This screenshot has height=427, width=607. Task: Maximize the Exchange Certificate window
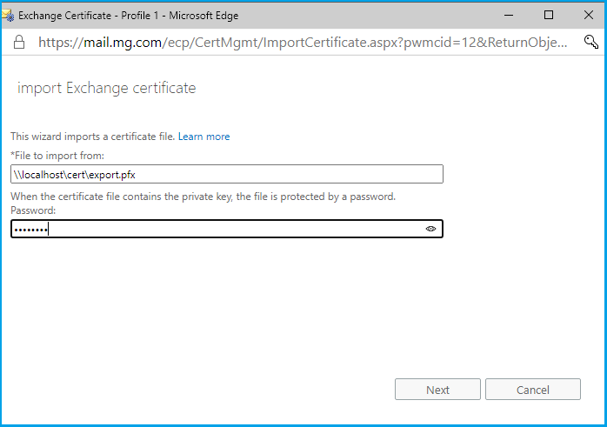pyautogui.click(x=549, y=15)
